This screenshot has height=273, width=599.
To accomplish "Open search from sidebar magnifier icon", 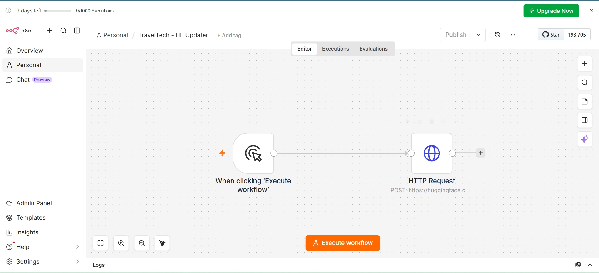I will click(x=63, y=31).
